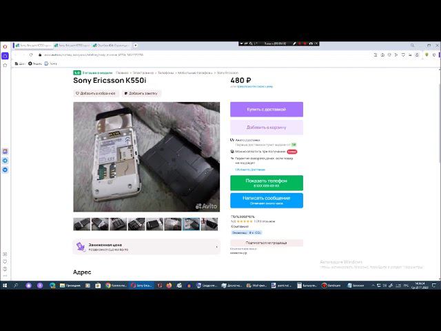Screen dimensions: 441x331
Task: Open purple app icon above Telegram in sidebar
Action: (5, 152)
